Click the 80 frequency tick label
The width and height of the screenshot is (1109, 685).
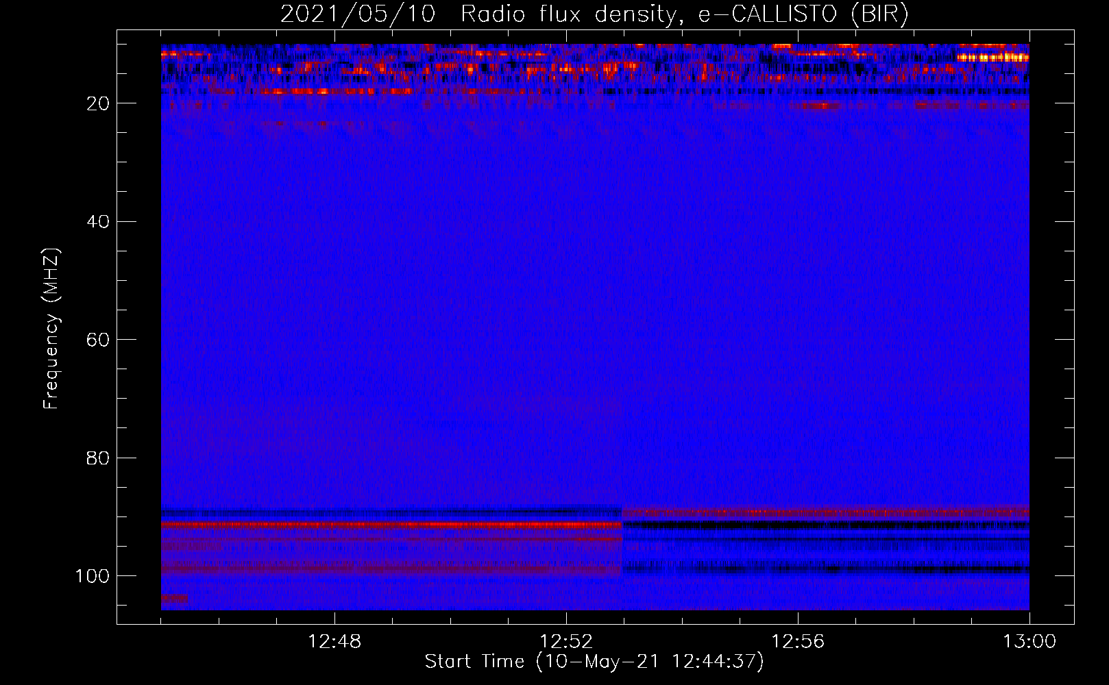point(98,458)
